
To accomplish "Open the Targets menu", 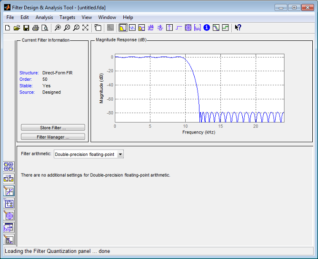I will point(67,18).
